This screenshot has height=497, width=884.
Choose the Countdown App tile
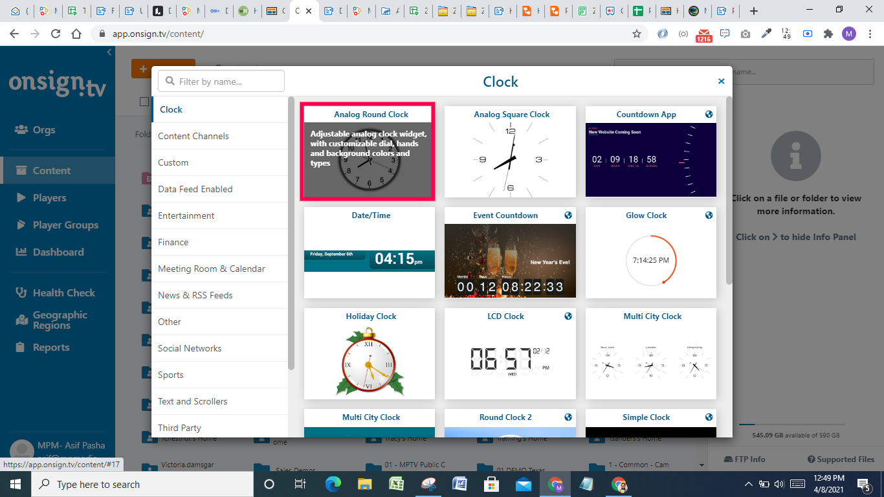(651, 151)
